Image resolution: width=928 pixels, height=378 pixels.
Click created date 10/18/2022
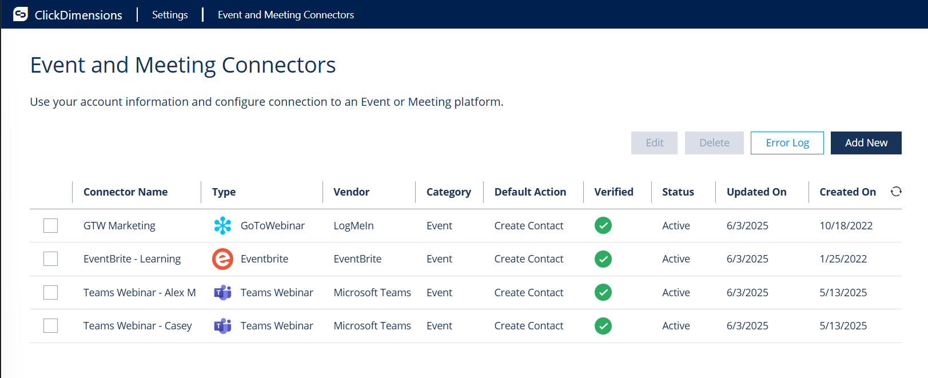point(846,226)
